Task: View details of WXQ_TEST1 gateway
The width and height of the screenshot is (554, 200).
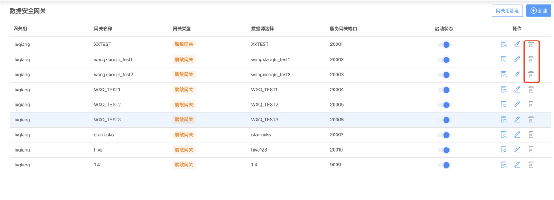Action: pos(503,90)
